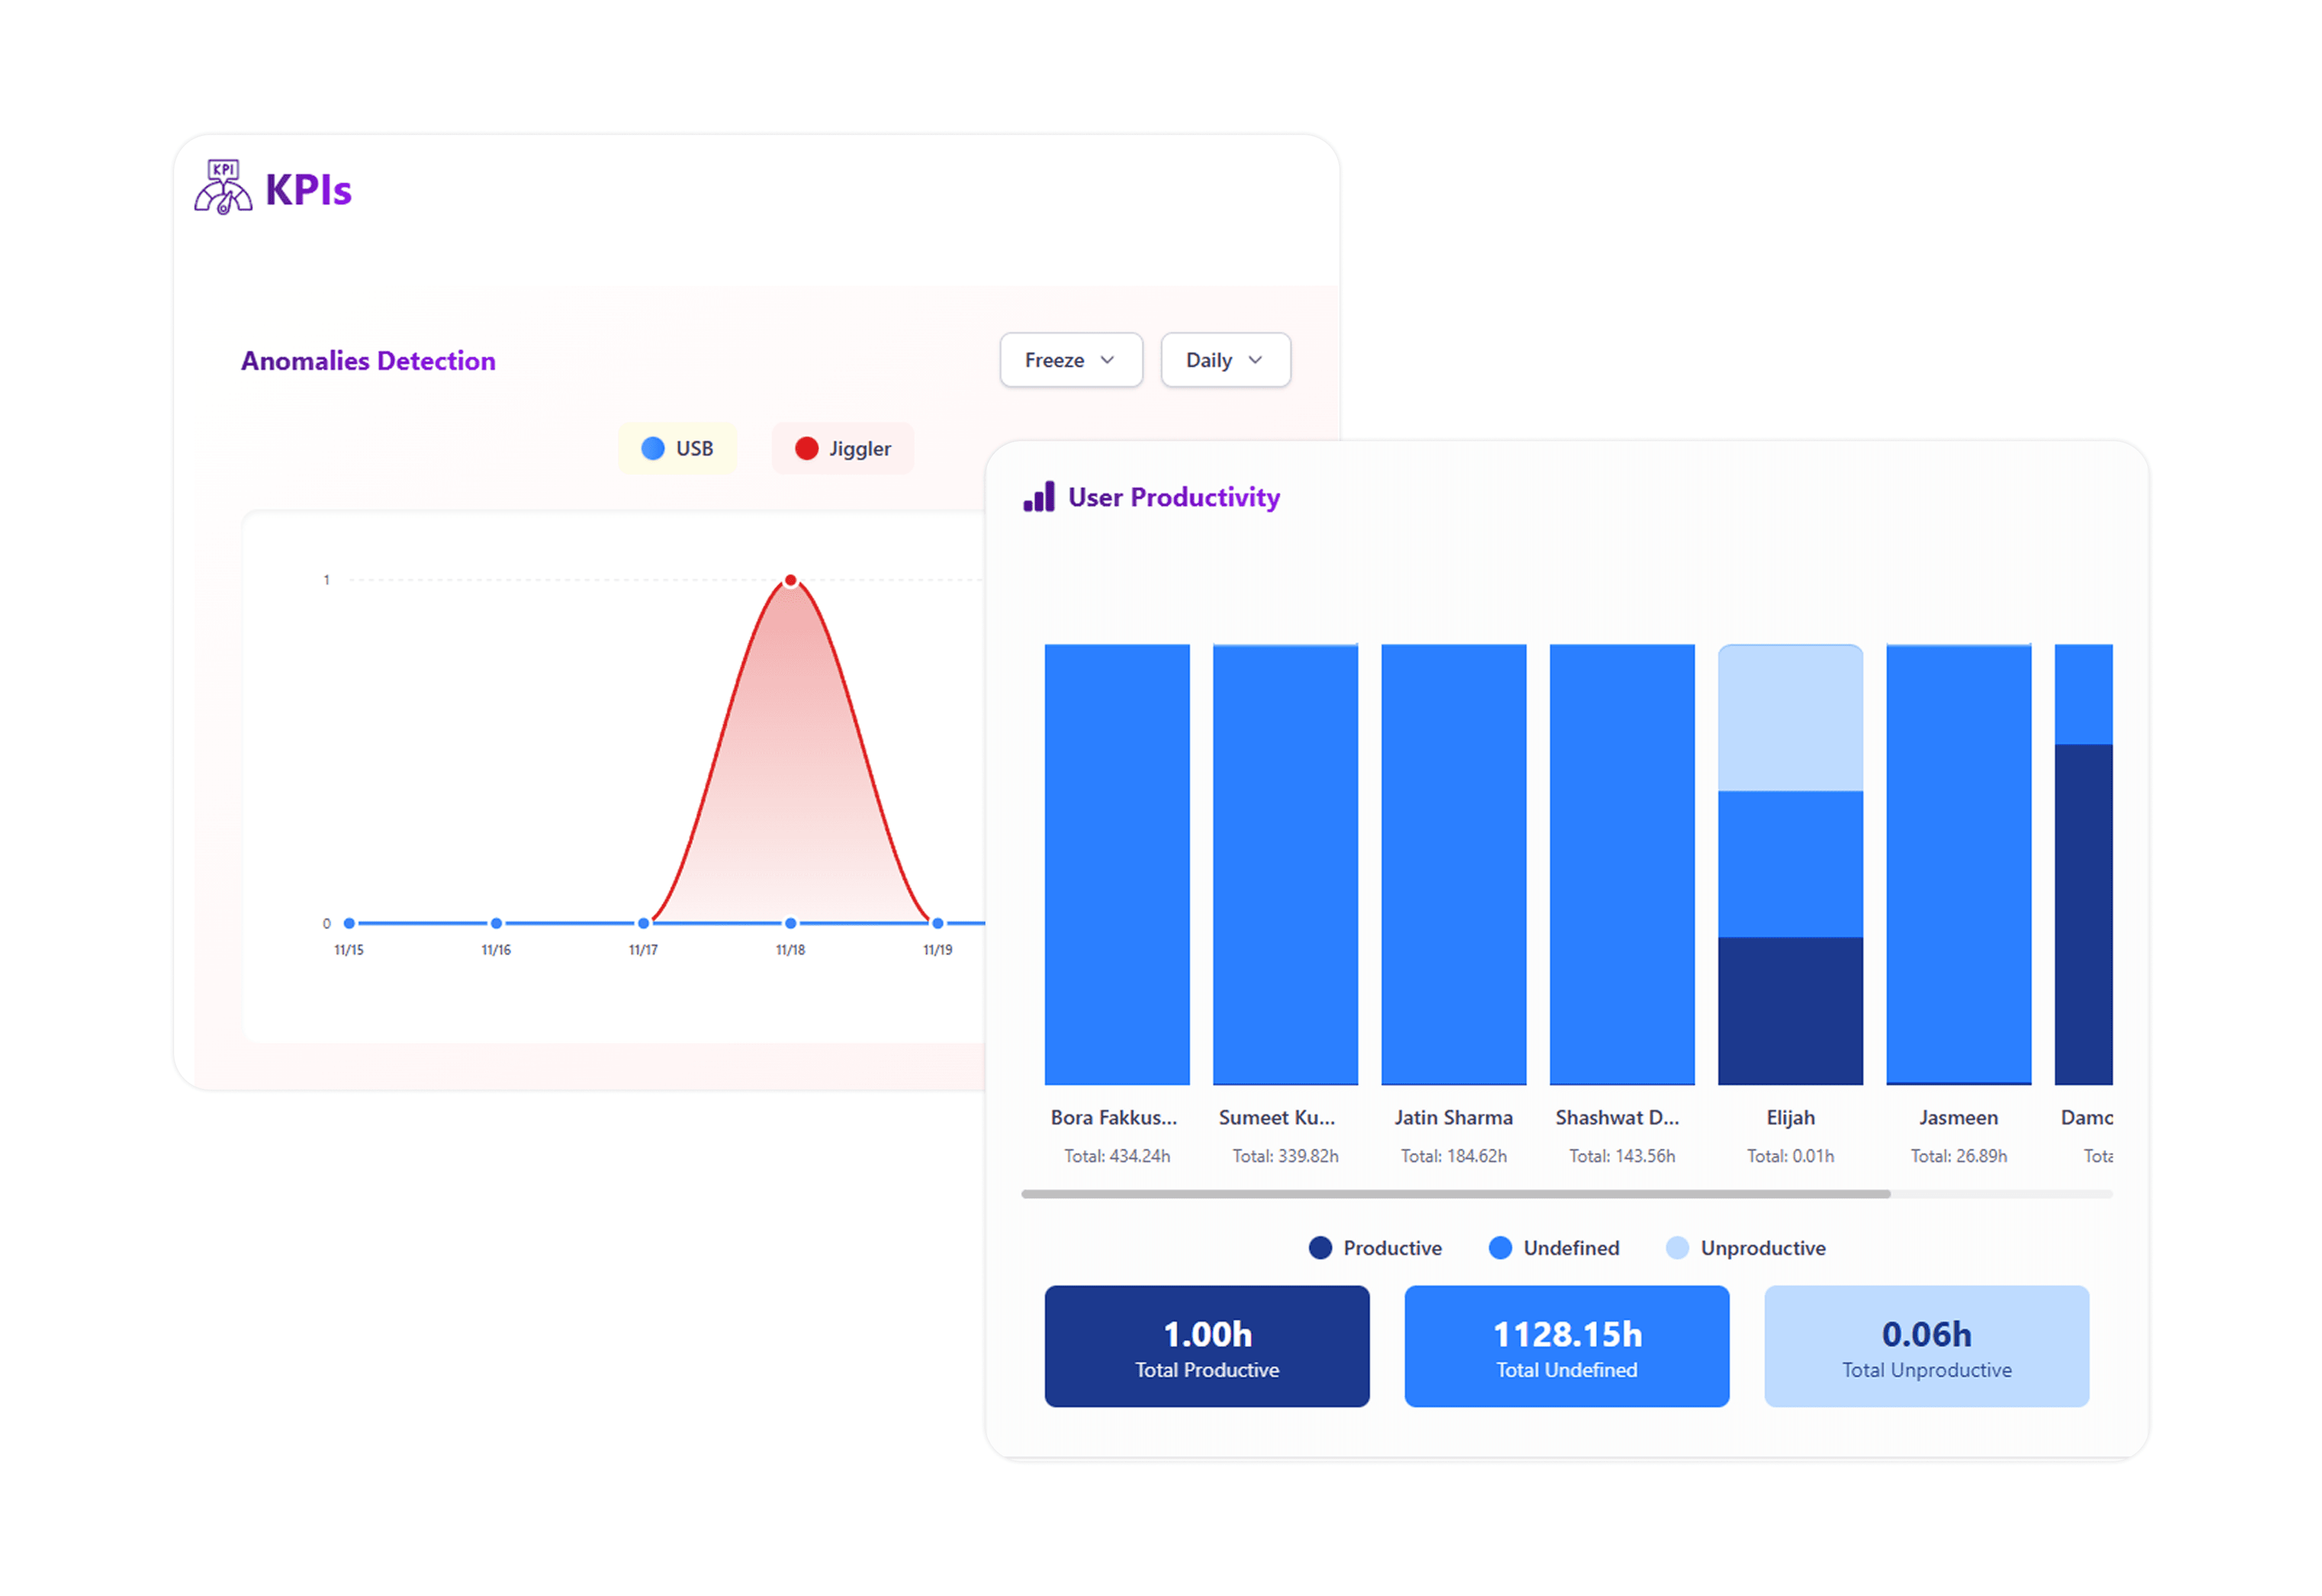Click the Freeze dropdown chevron
This screenshot has width=2322, height=1596.
(x=1108, y=360)
